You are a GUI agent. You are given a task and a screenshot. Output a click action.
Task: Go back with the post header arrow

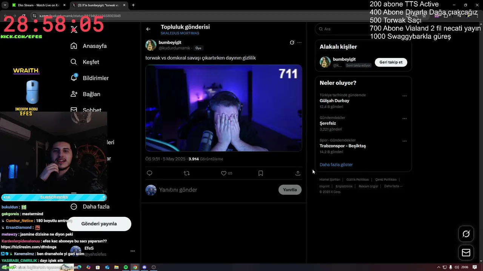click(x=148, y=29)
